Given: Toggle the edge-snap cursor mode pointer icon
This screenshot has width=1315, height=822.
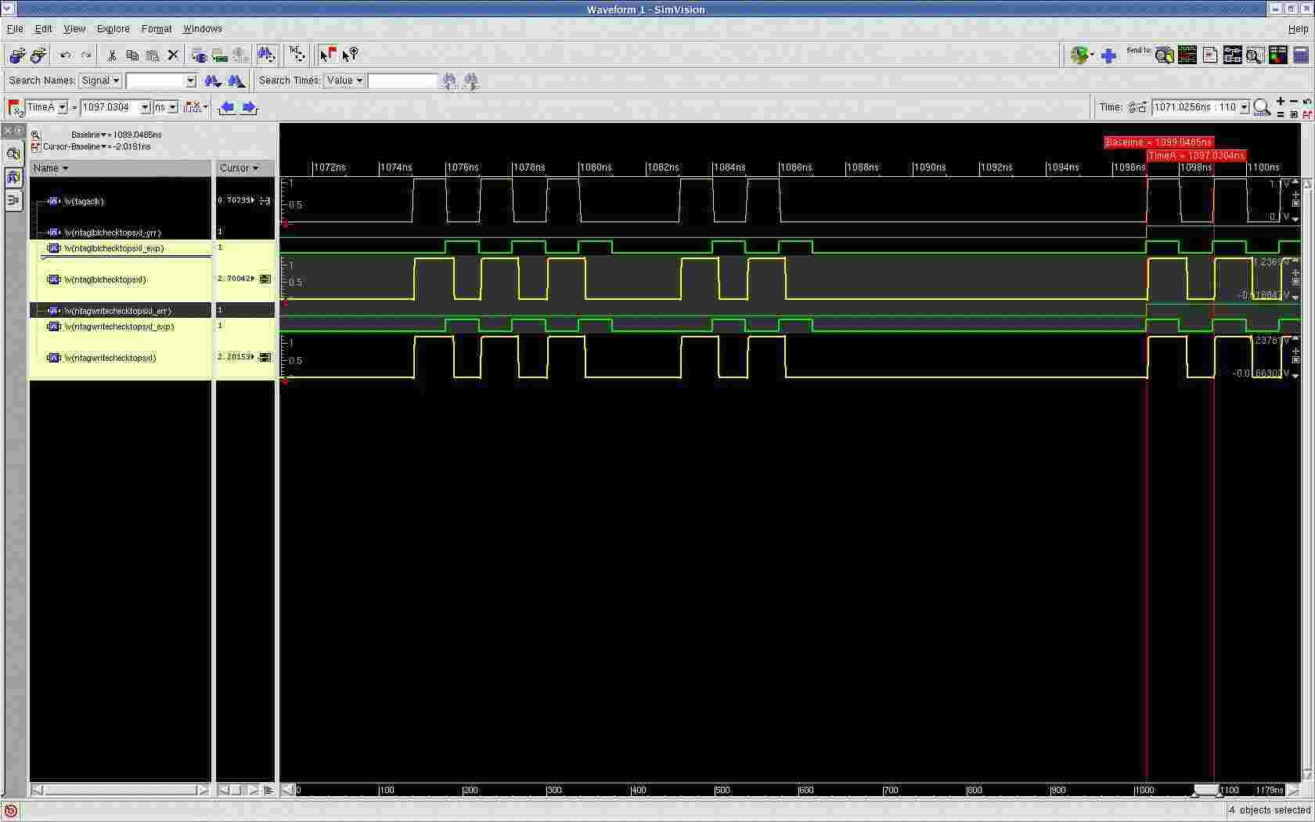Looking at the screenshot, I should (x=328, y=54).
